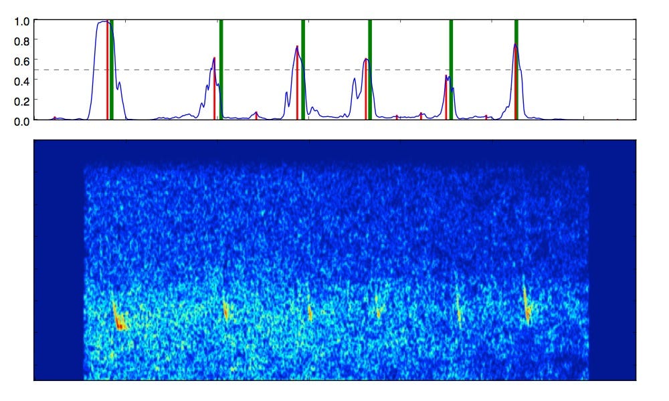669x401 pixels.
Task: Click the 0.4 y-axis tick label
Action: [x=22, y=82]
